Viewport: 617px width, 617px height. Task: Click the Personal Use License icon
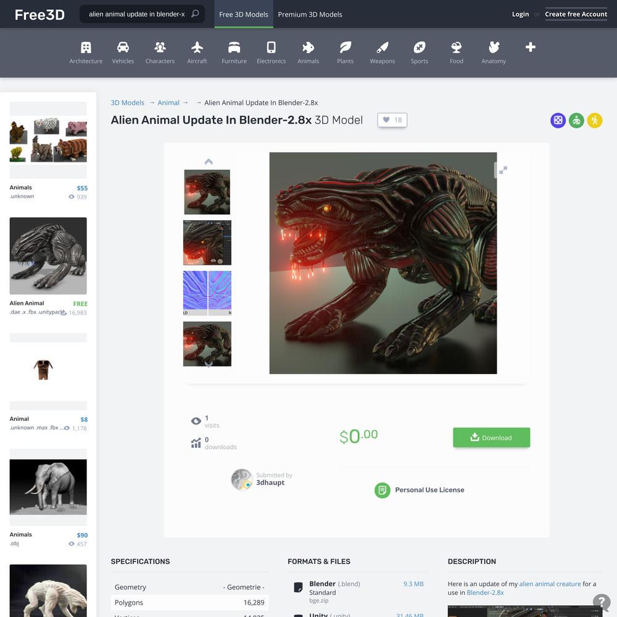pos(382,491)
